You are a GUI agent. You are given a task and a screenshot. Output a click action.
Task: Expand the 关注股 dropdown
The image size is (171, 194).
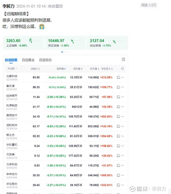(x=12, y=69)
